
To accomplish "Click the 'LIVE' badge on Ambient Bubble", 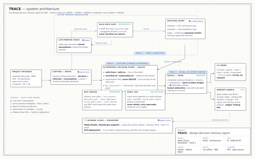I will point(242,90).
